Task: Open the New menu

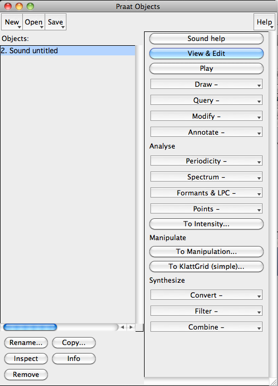Action: coord(12,22)
